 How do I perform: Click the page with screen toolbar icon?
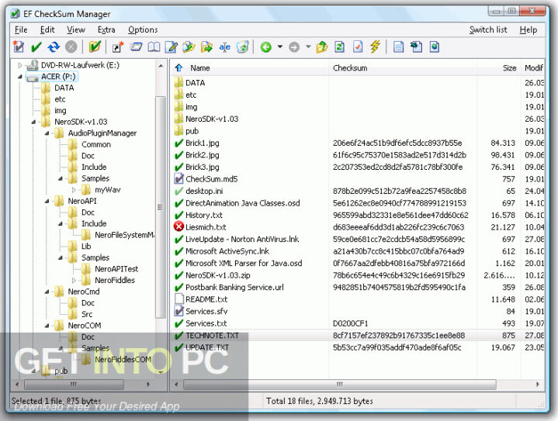(x=416, y=47)
